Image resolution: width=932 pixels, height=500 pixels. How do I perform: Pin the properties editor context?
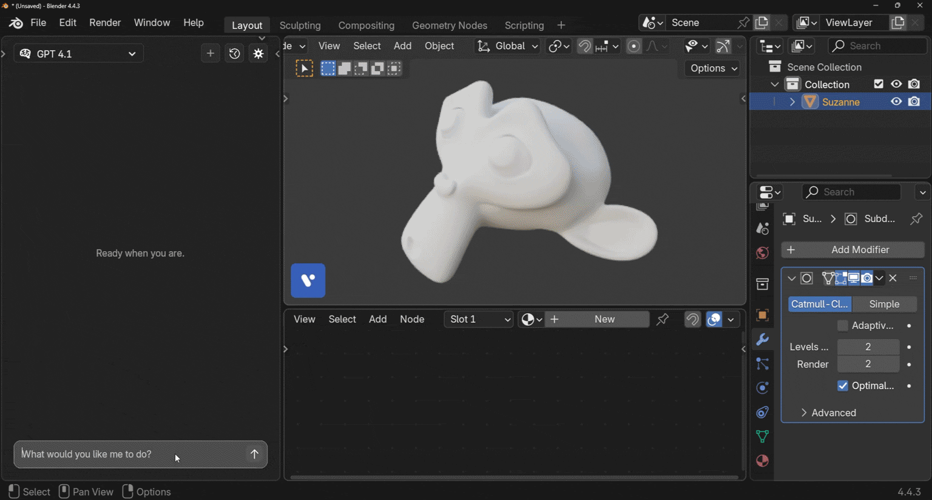(916, 218)
